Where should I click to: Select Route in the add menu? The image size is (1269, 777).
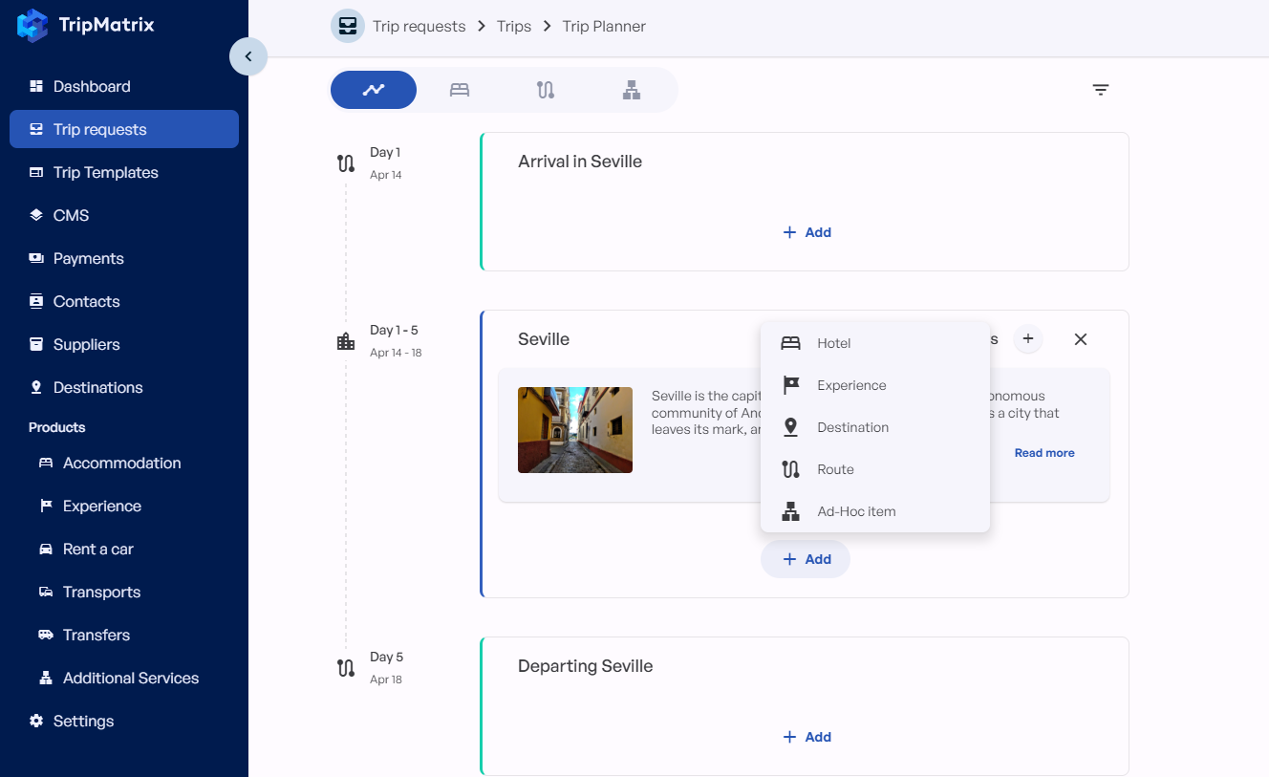coord(835,469)
